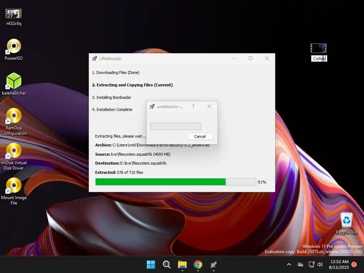Open the balenaEtcher desktop shortcut

click(x=14, y=84)
